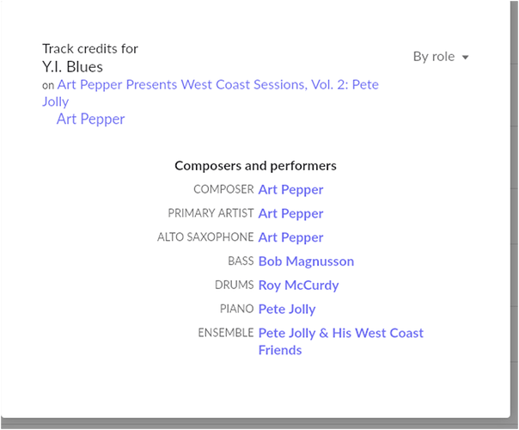Select Art Pepper in the Composer row
Screen dimensions: 519x430
[290, 190]
